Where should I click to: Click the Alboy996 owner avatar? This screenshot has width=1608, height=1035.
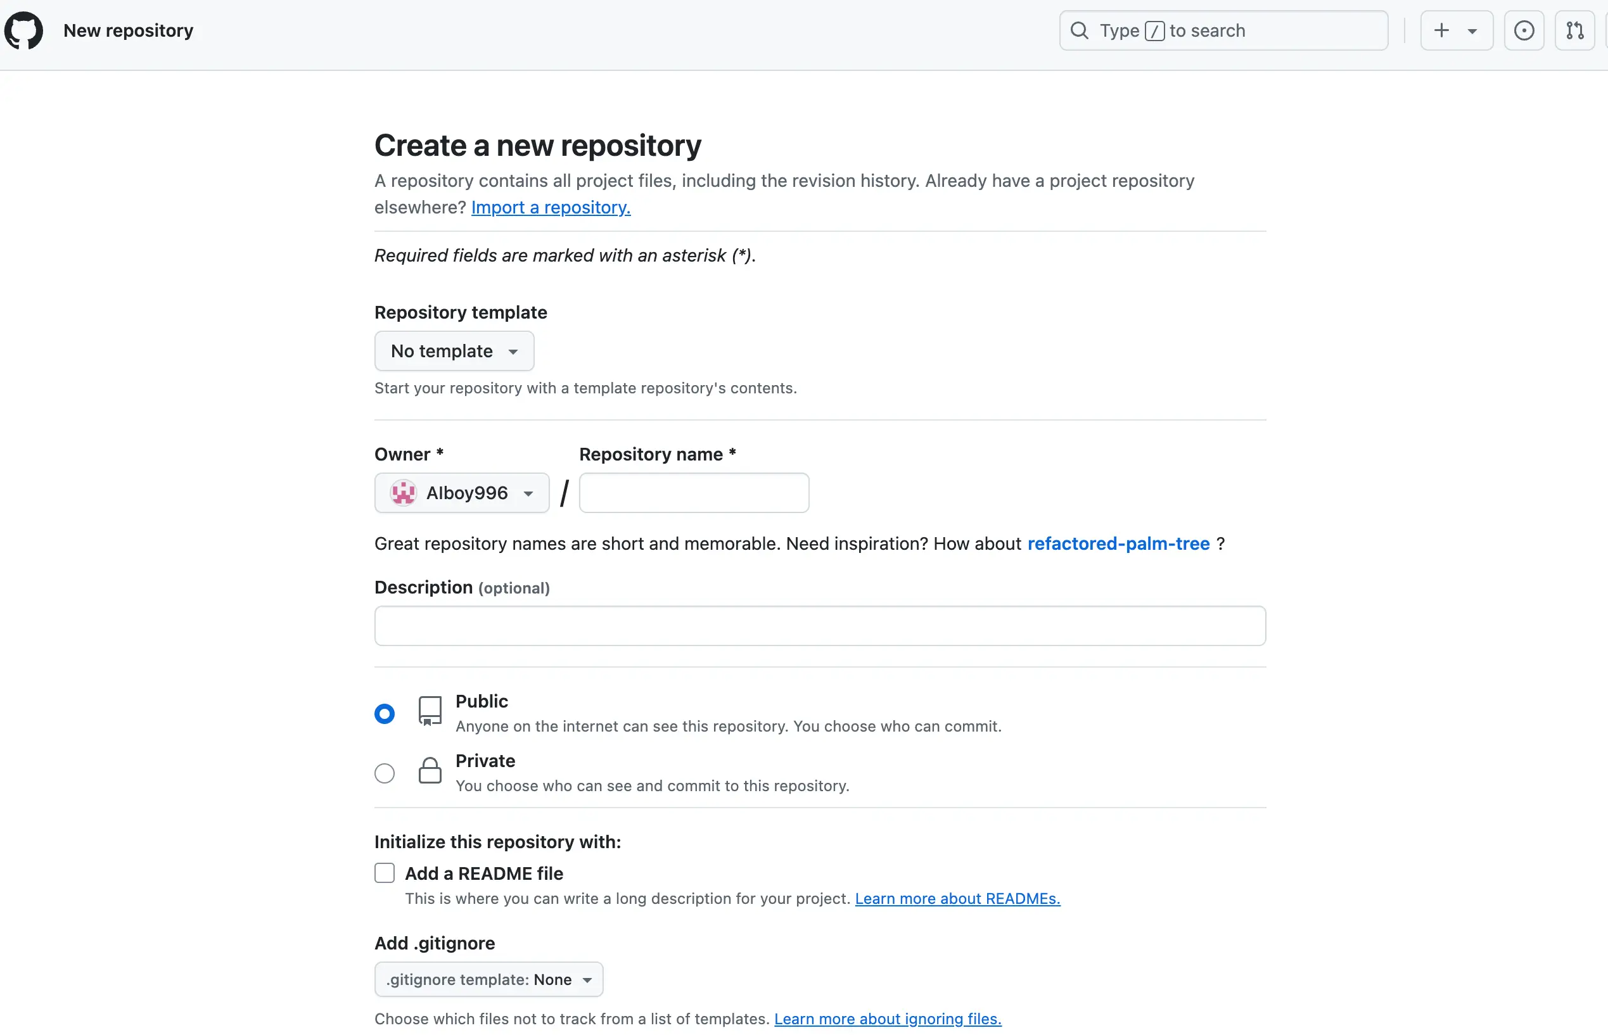coord(404,493)
